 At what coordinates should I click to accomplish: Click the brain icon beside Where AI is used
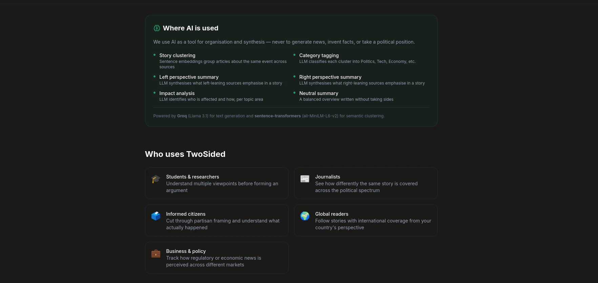[157, 28]
